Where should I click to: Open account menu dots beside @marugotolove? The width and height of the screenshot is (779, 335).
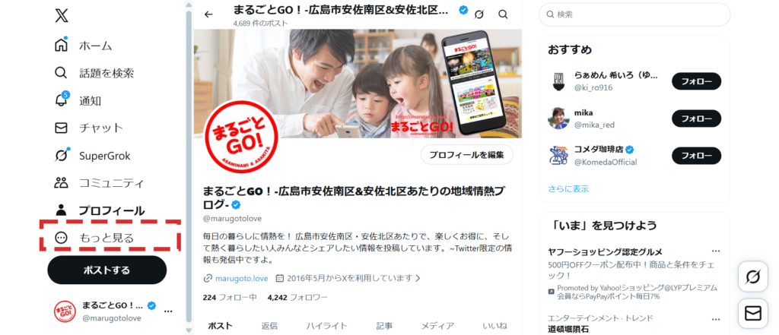click(168, 311)
